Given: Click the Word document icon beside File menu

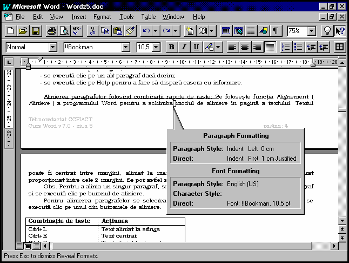Looking at the screenshot, I should (8, 17).
